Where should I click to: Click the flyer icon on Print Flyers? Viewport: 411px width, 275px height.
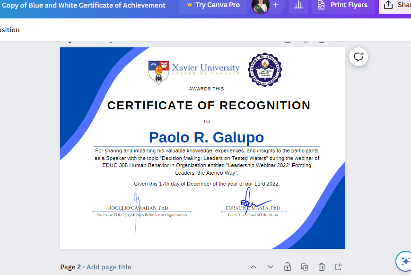tap(321, 5)
